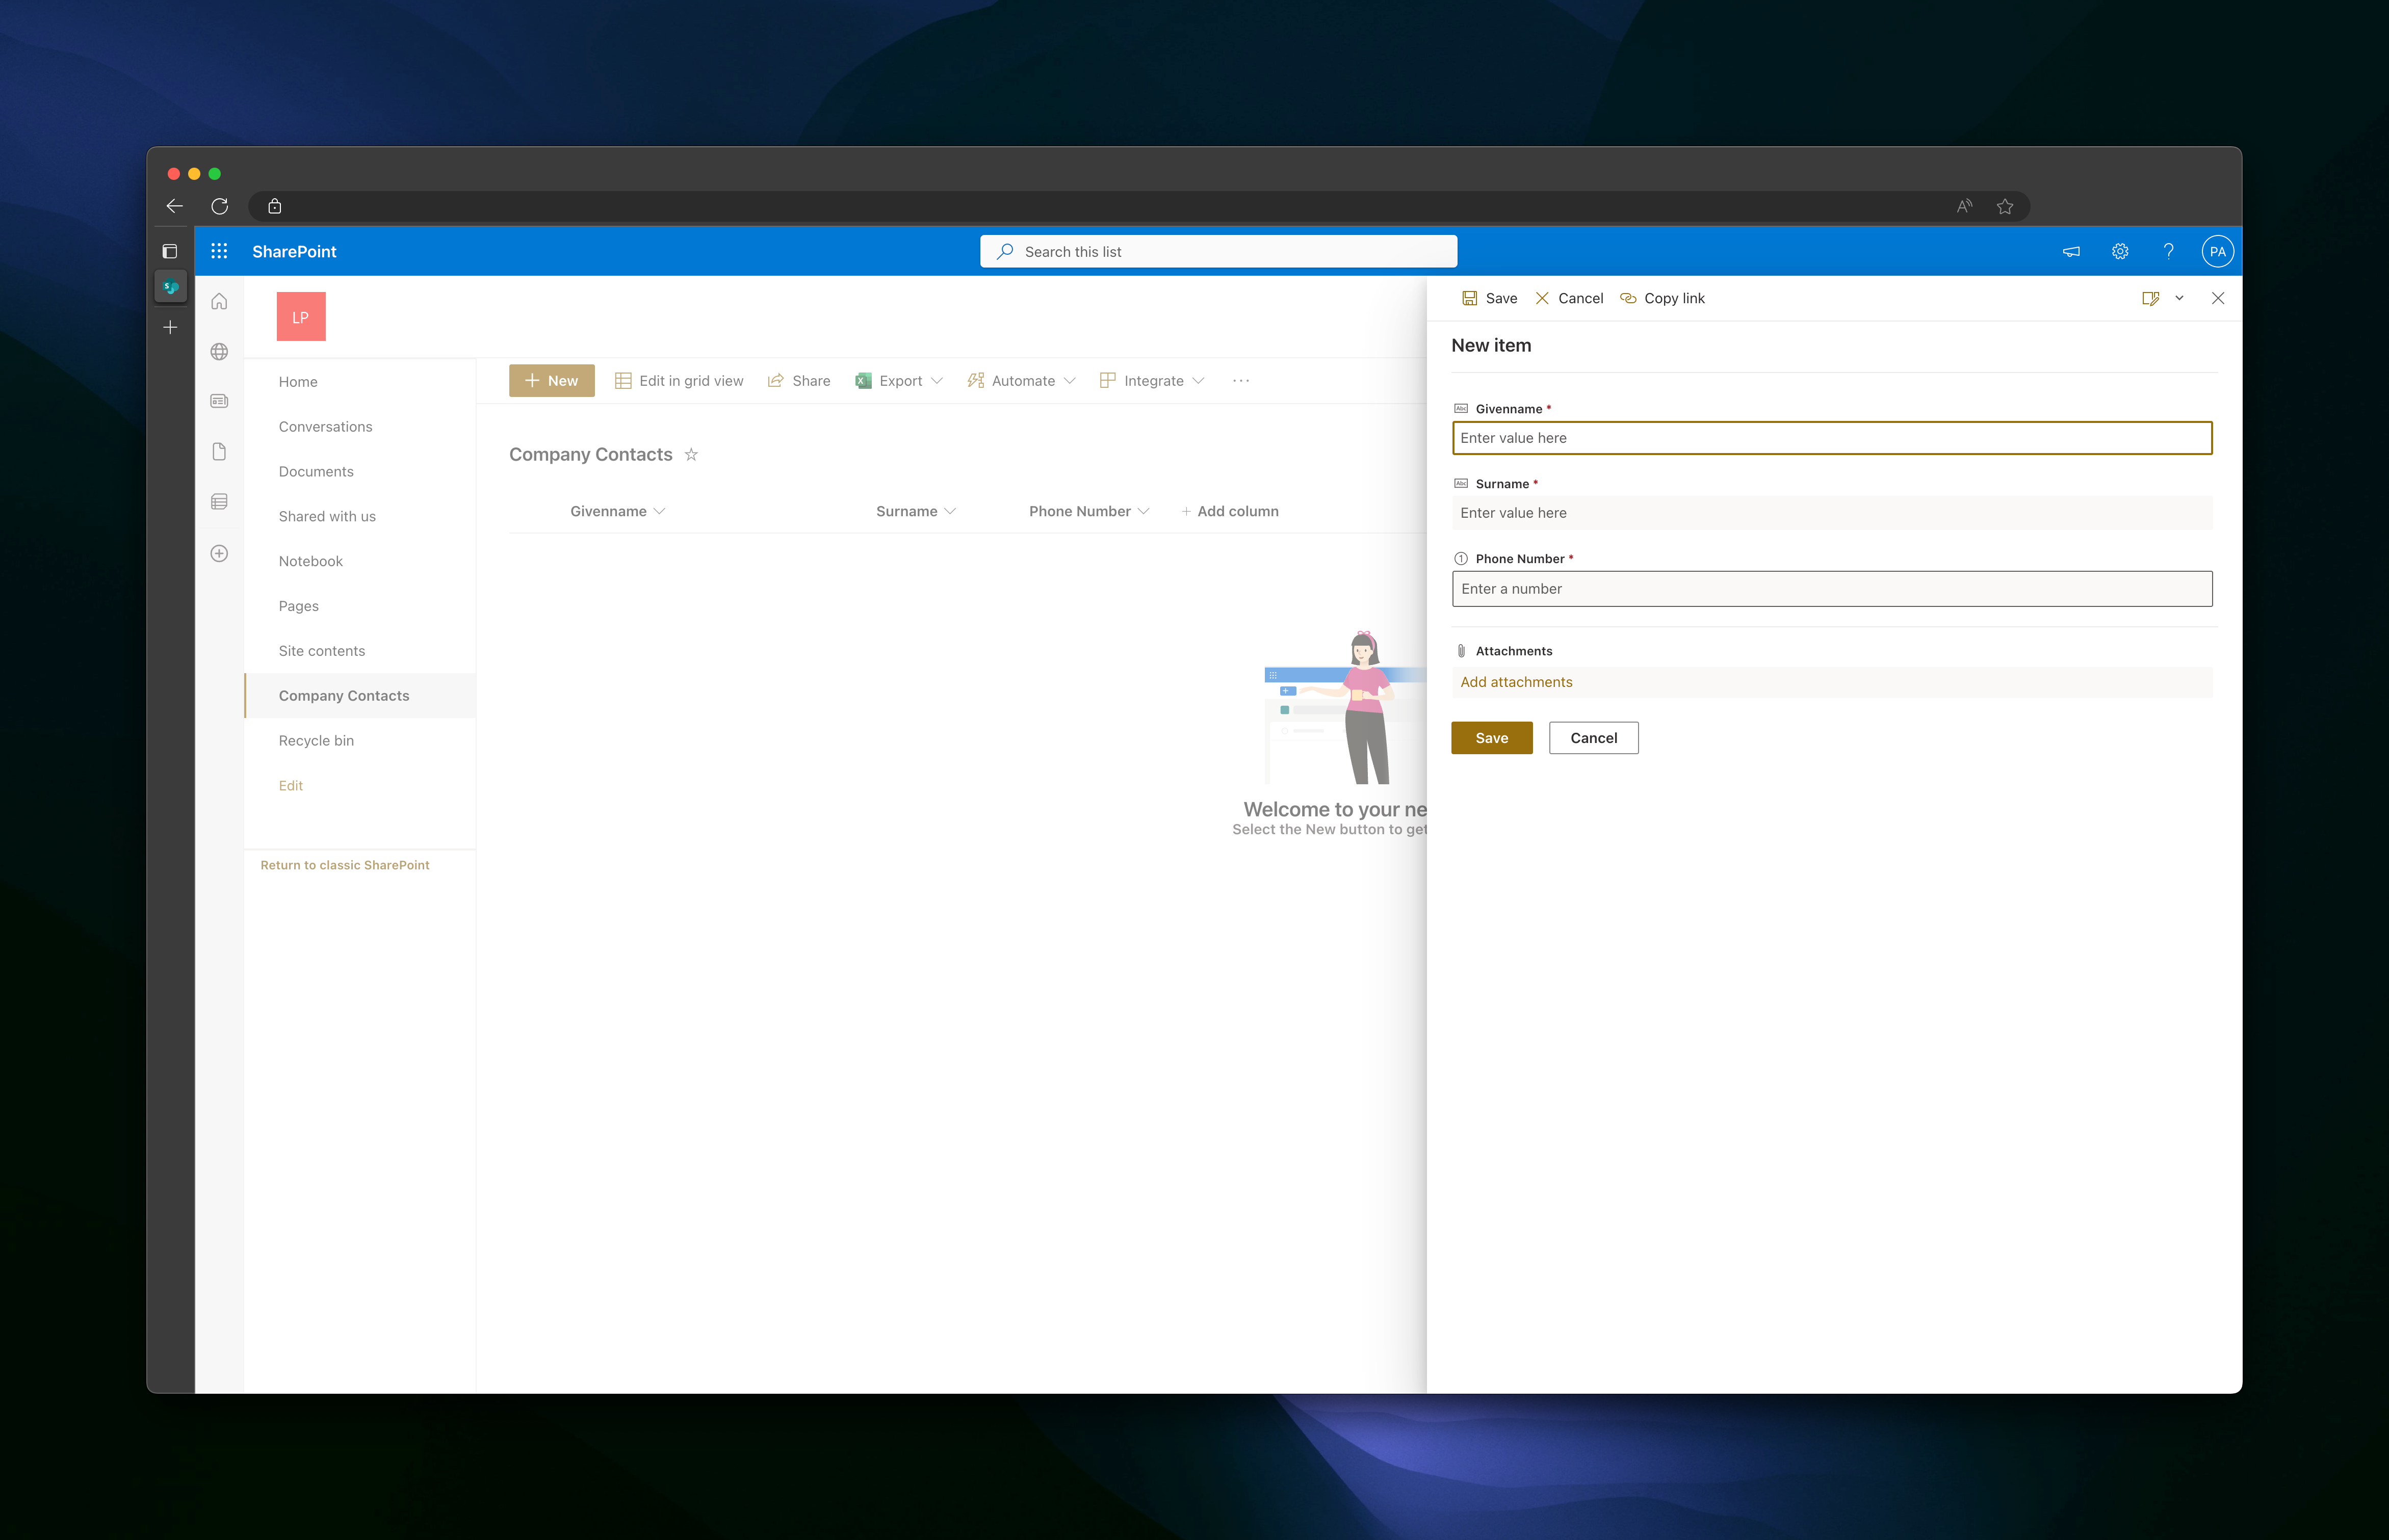The height and width of the screenshot is (1540, 2389).
Task: Click the Edit navigation link
Action: (x=291, y=786)
